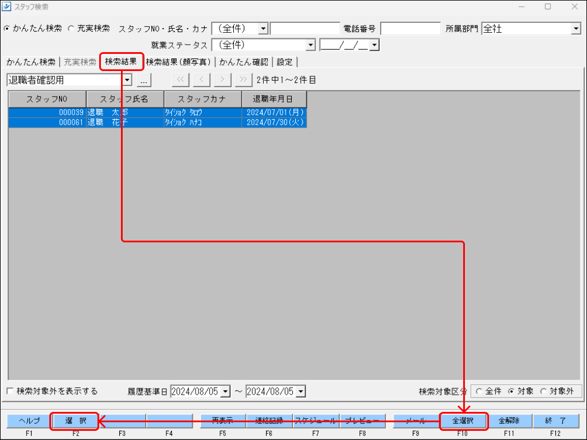
Task: Open the 所属部門 全社 dropdown
Action: coord(576,29)
